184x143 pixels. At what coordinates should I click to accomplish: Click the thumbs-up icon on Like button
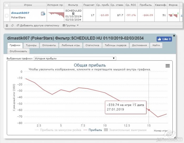click(x=159, y=39)
